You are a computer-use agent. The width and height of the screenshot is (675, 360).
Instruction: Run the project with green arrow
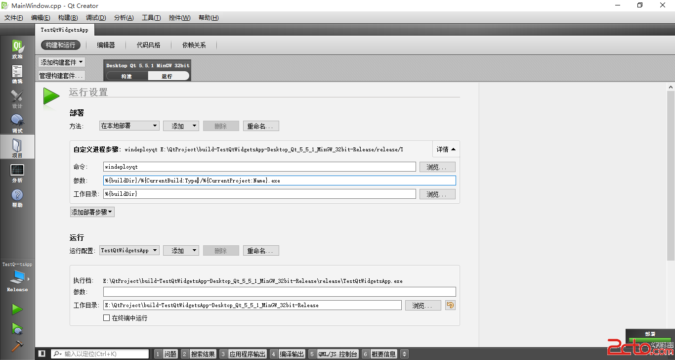click(17, 310)
